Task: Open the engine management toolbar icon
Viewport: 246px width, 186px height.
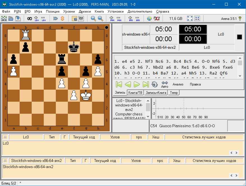Action: pos(81,18)
